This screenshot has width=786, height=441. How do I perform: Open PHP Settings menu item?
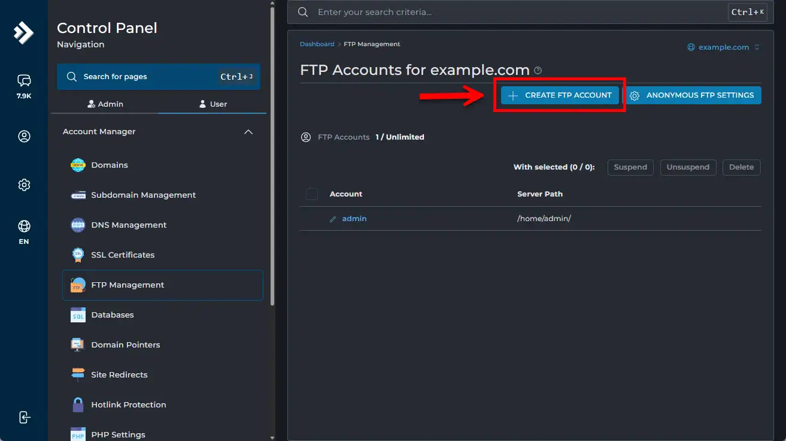point(163,434)
